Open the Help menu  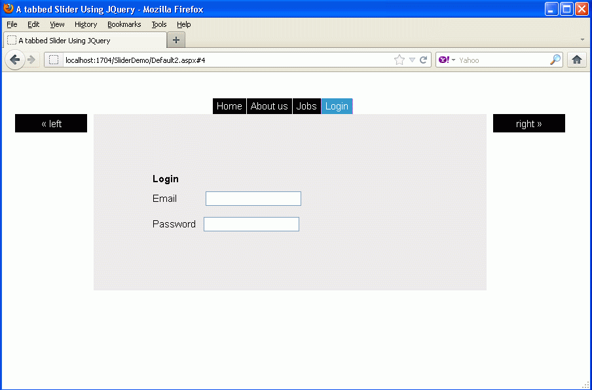[184, 24]
